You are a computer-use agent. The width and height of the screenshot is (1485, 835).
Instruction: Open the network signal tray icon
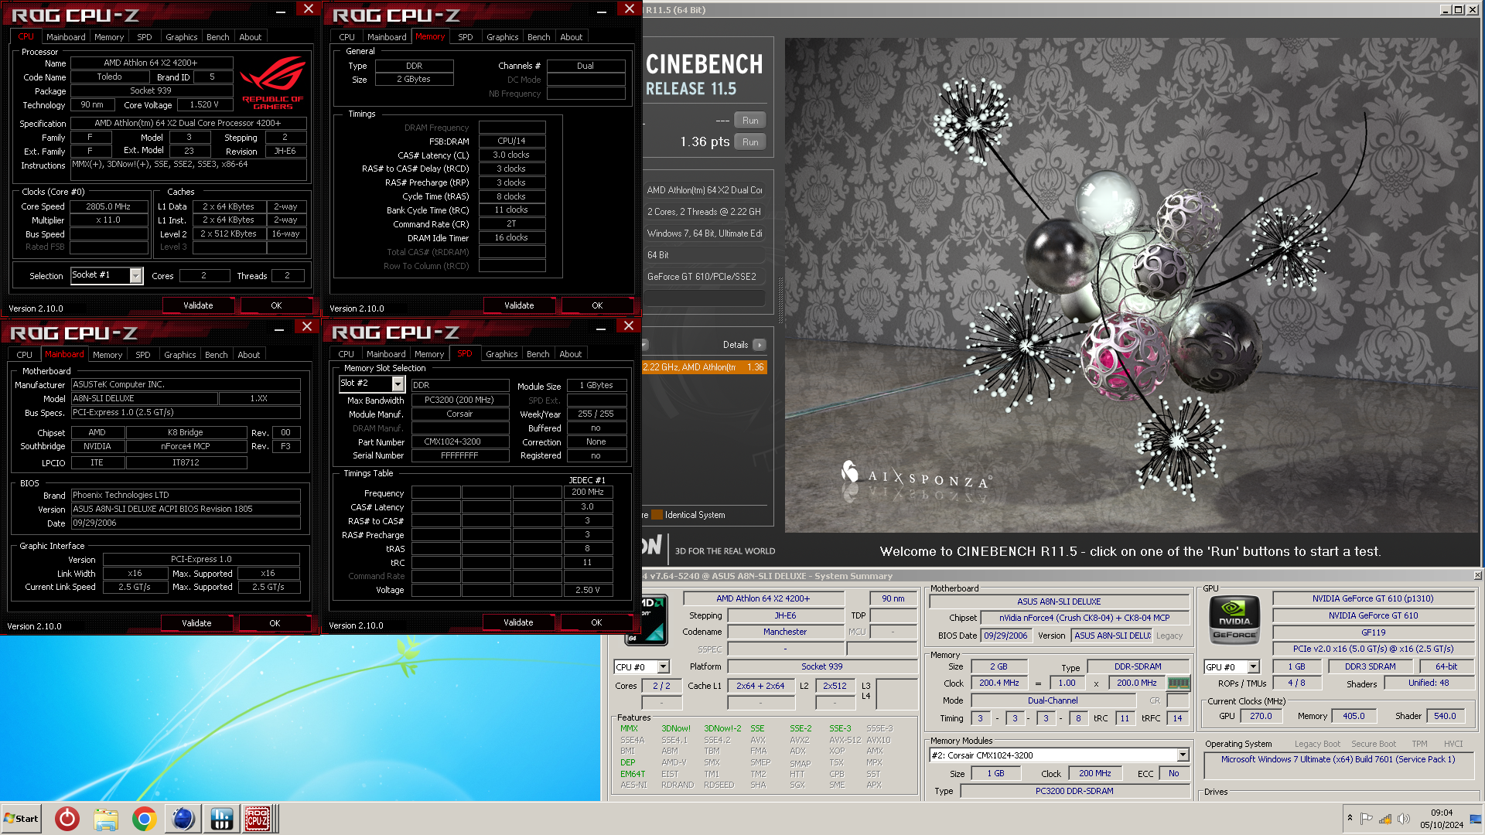[1385, 818]
